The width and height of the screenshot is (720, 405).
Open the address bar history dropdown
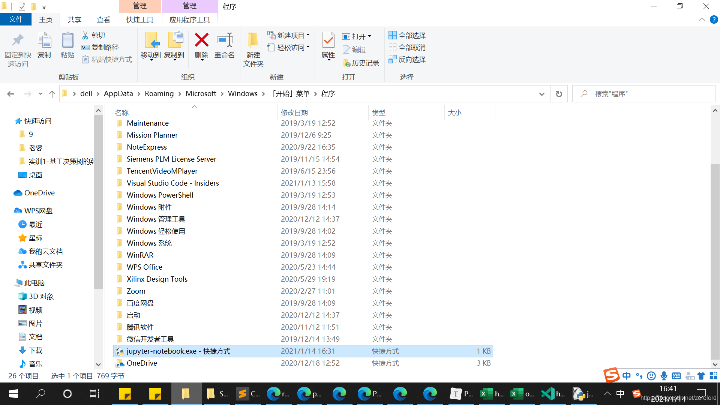541,94
